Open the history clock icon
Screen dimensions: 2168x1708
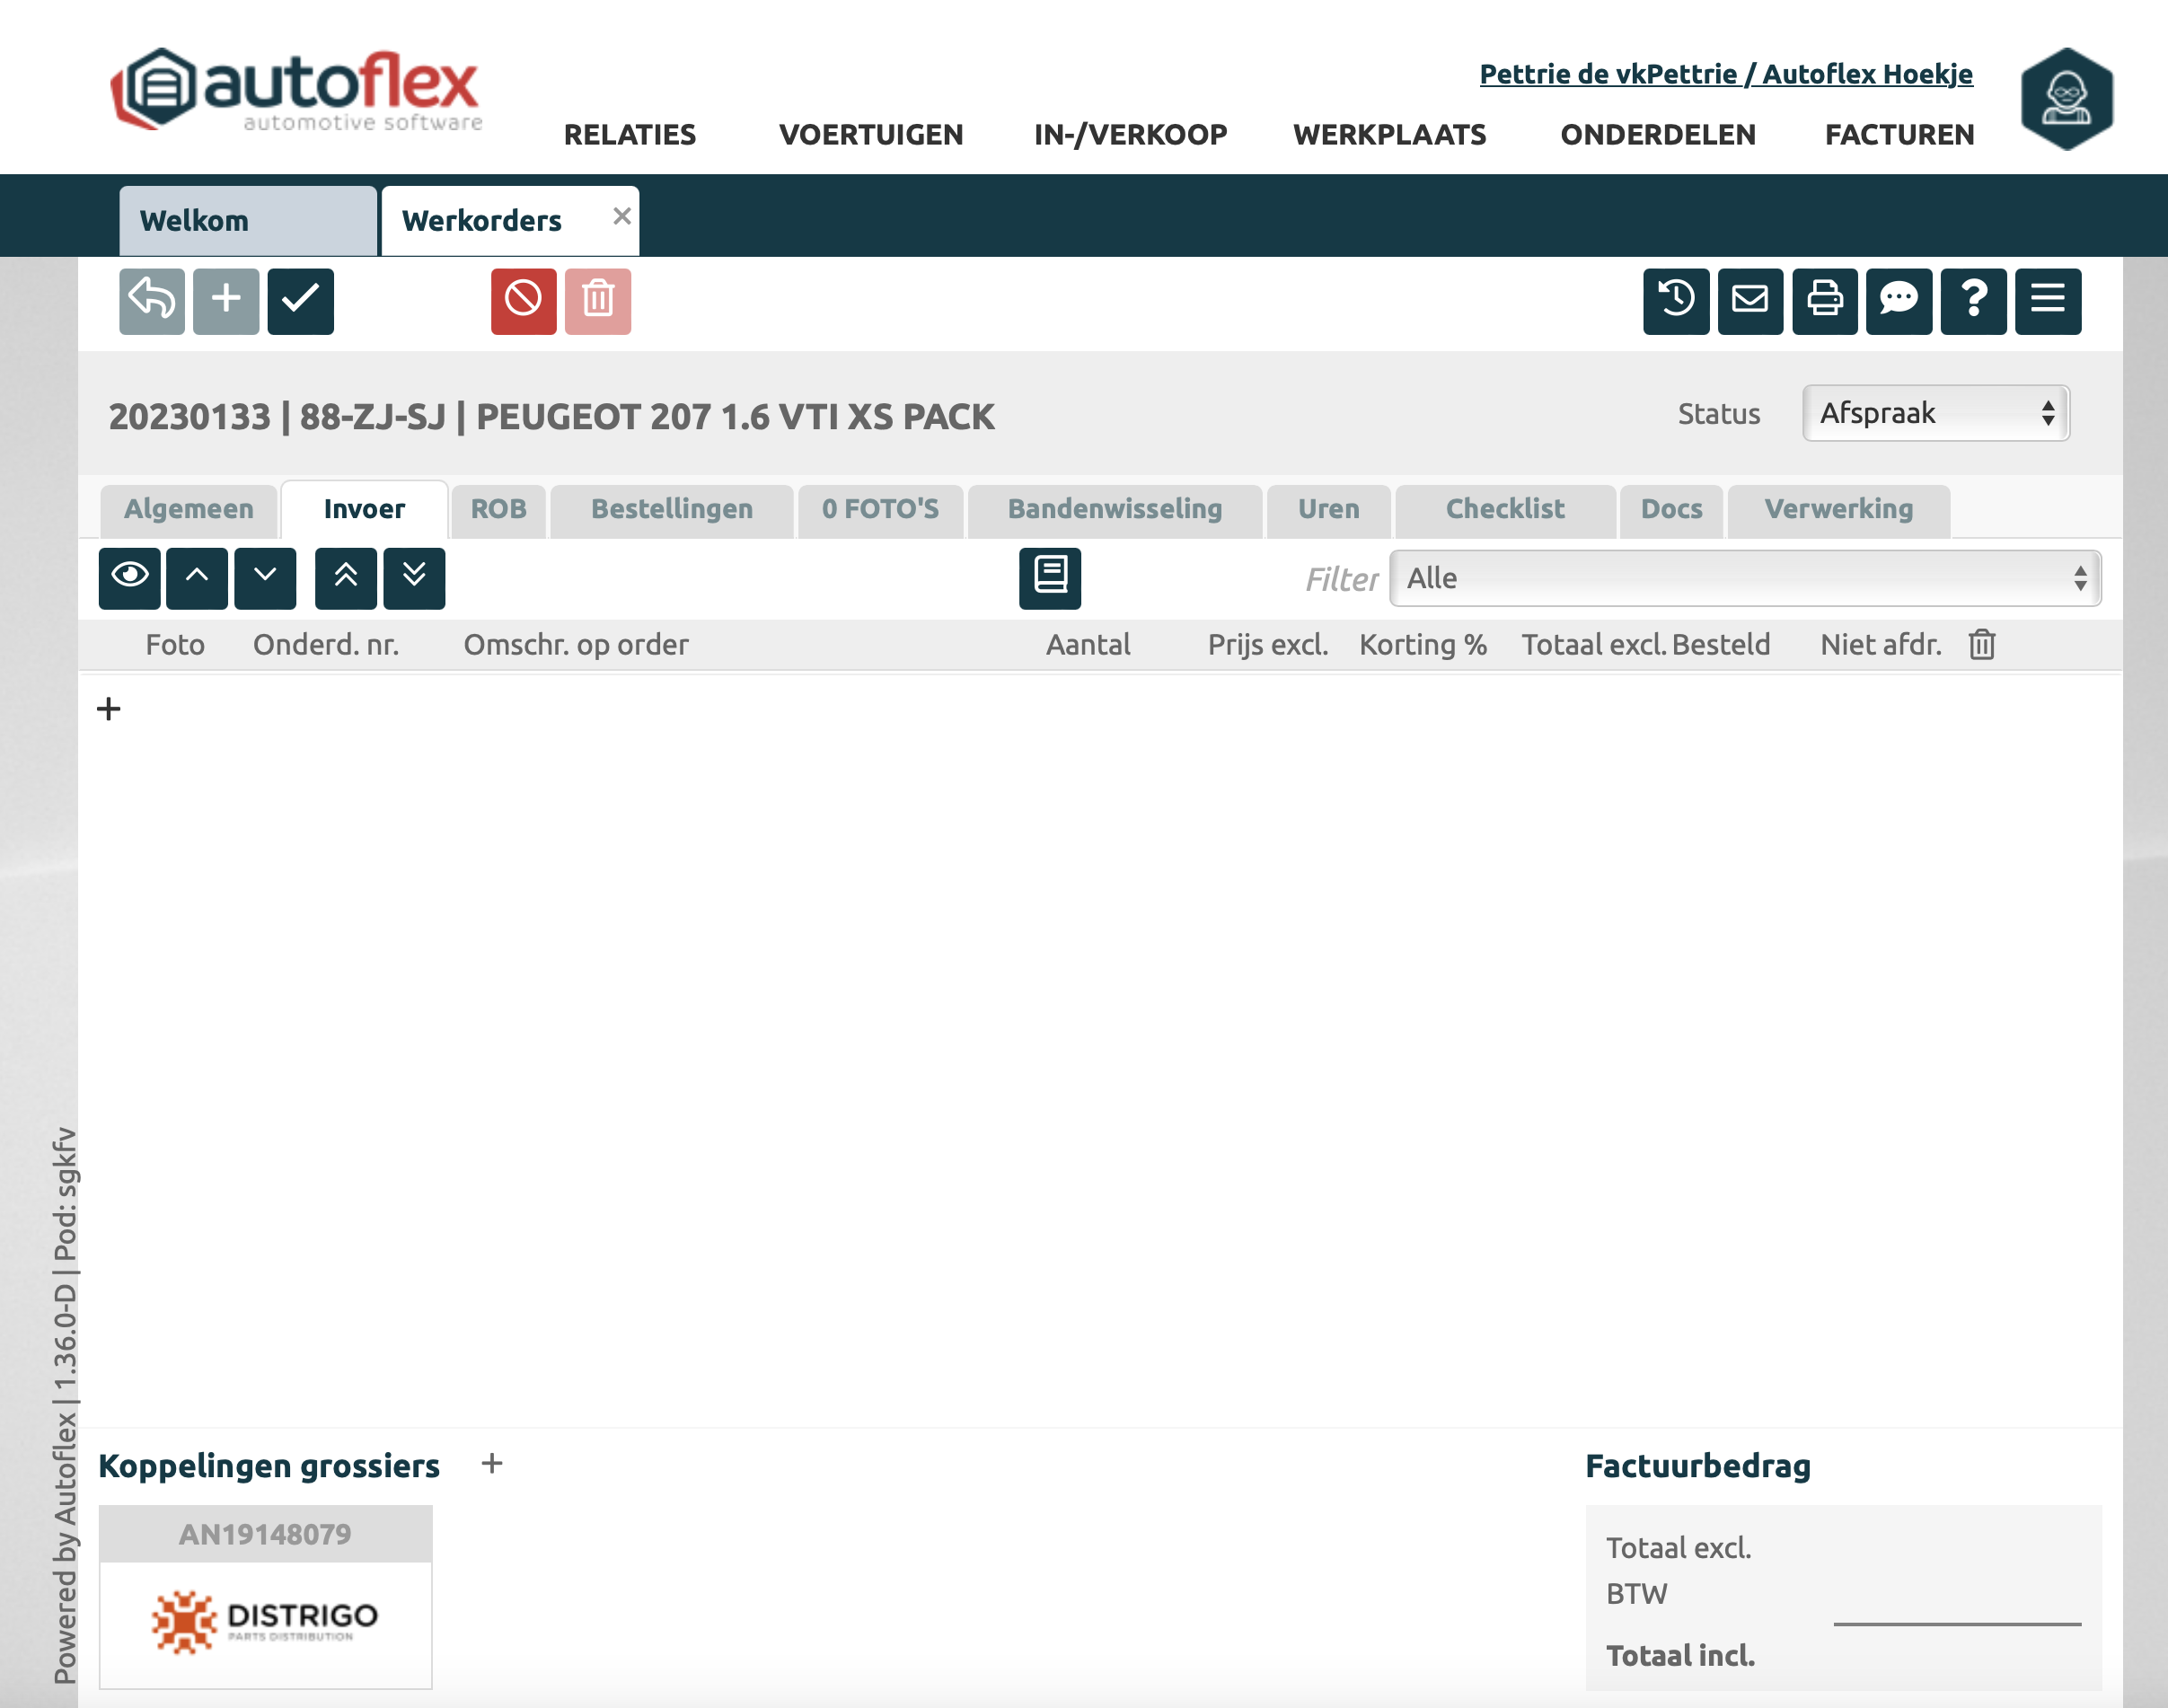(x=1675, y=300)
